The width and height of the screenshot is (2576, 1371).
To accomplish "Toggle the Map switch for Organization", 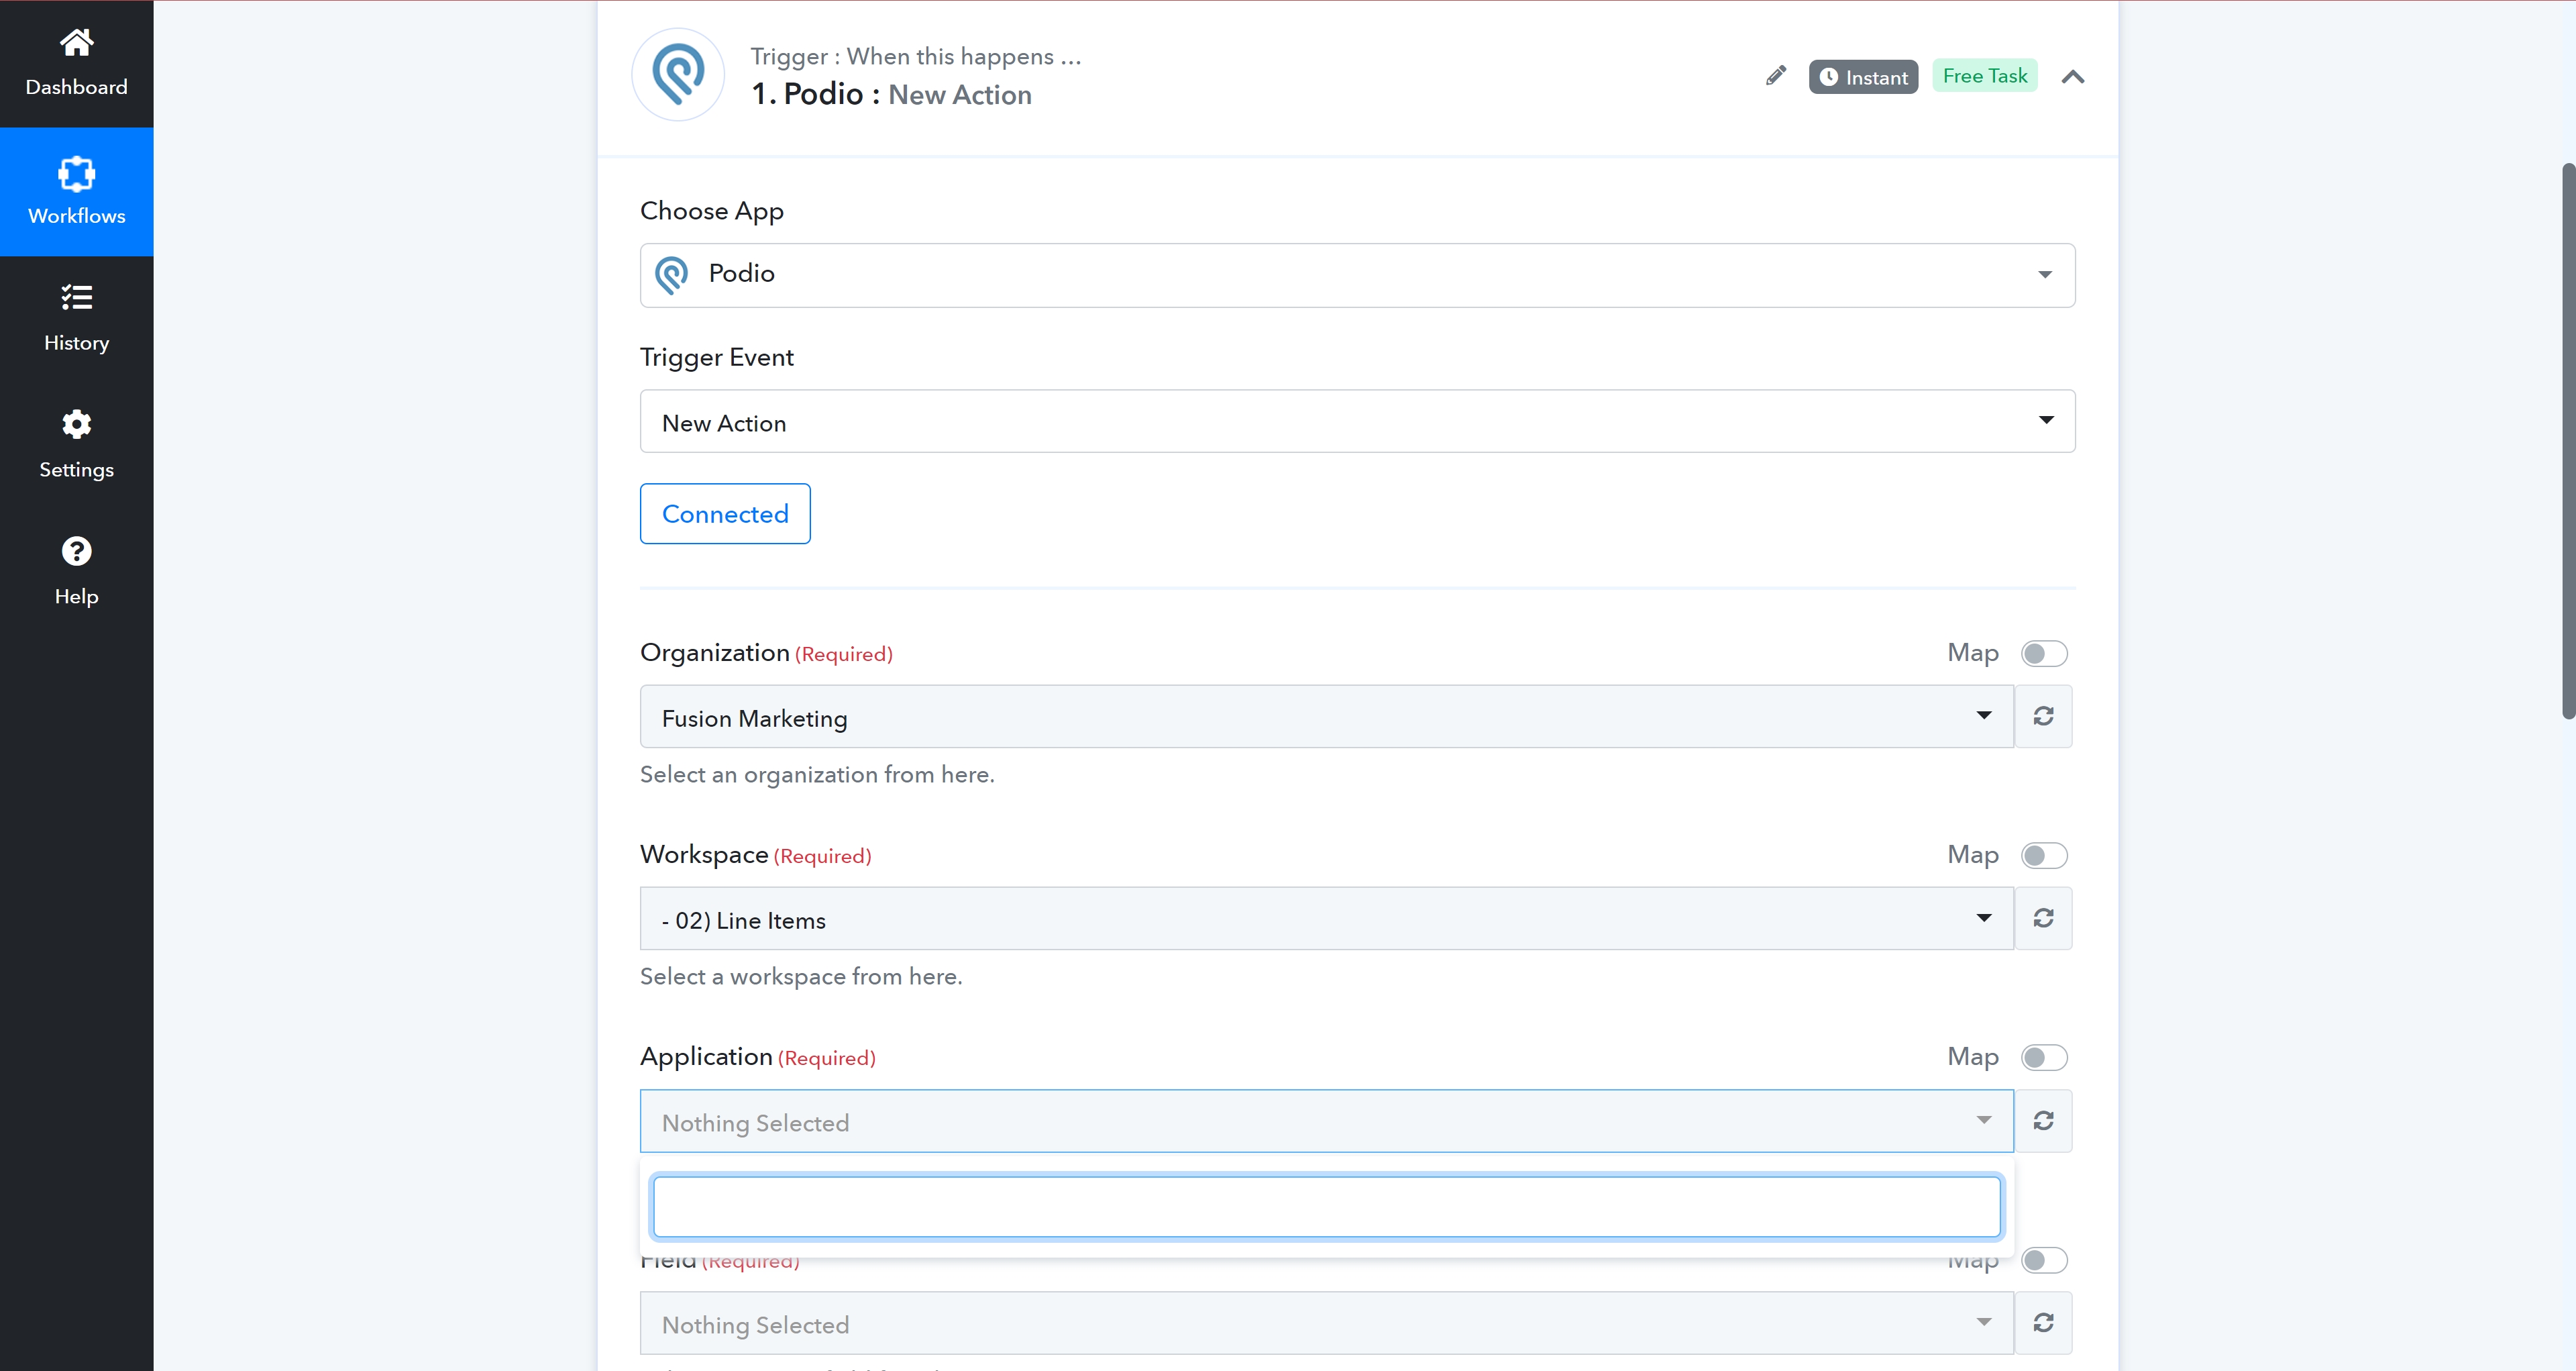I will click(2043, 653).
